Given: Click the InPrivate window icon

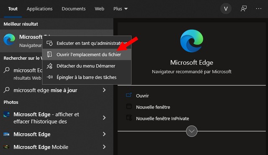Looking at the screenshot, I should [x=129, y=118].
